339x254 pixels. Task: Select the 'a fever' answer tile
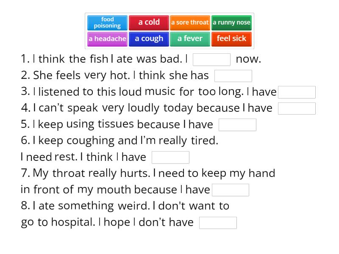[x=189, y=39]
